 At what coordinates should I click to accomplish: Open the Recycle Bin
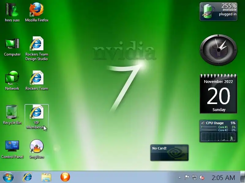coord(12,115)
